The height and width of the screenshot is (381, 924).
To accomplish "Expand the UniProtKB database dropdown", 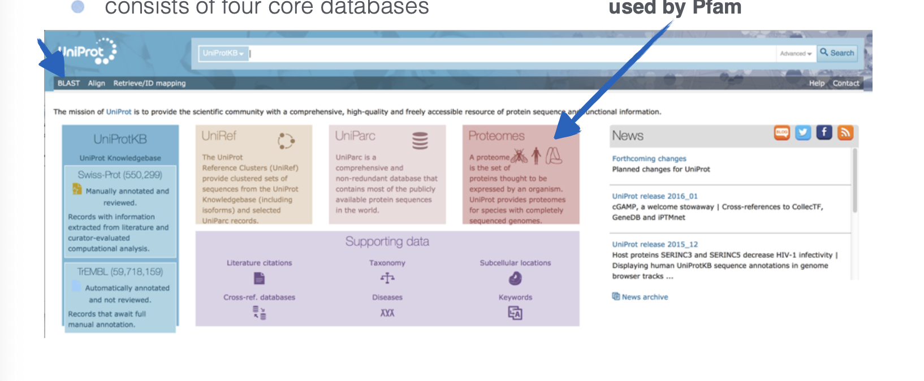I will (223, 54).
